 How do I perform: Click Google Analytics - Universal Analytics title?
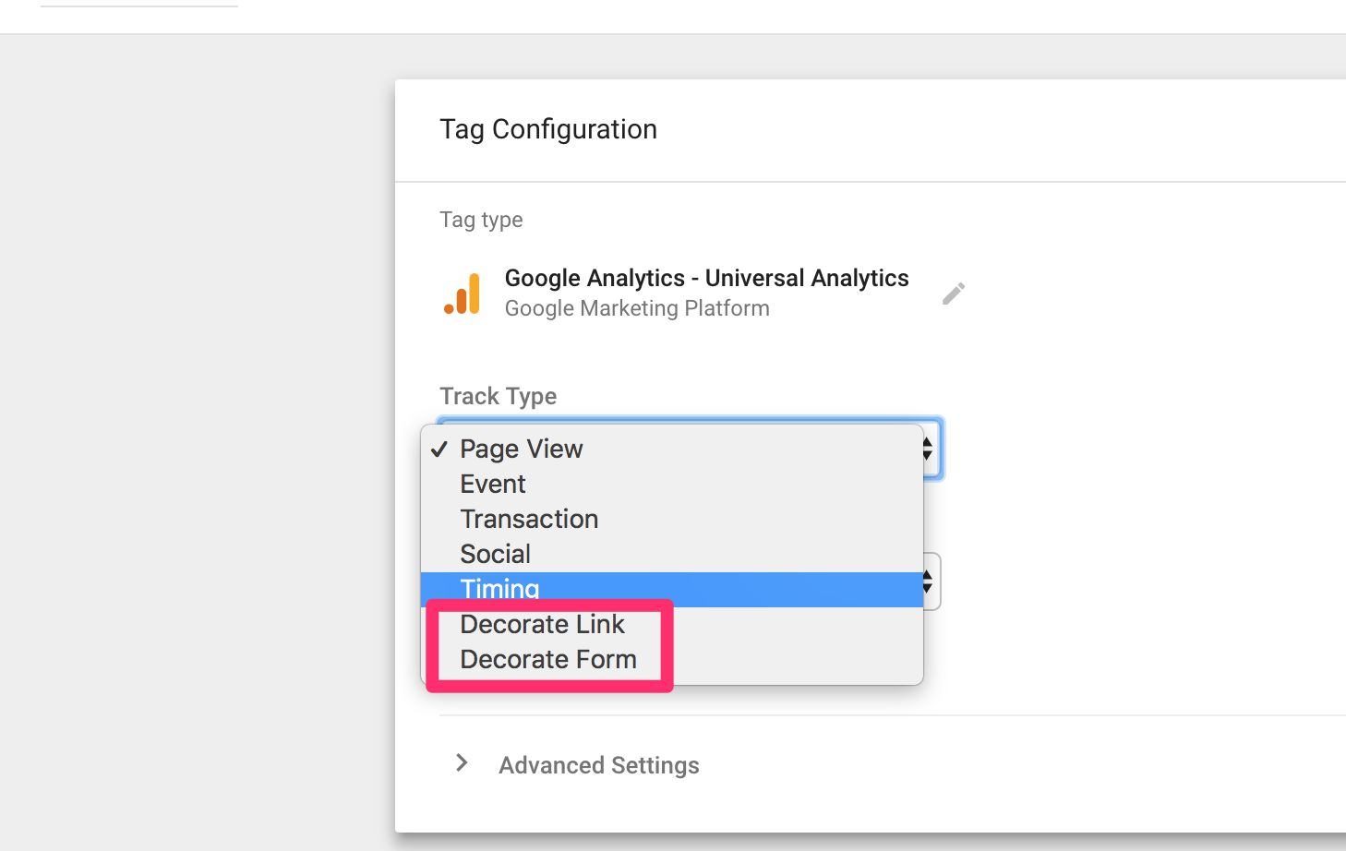(706, 278)
